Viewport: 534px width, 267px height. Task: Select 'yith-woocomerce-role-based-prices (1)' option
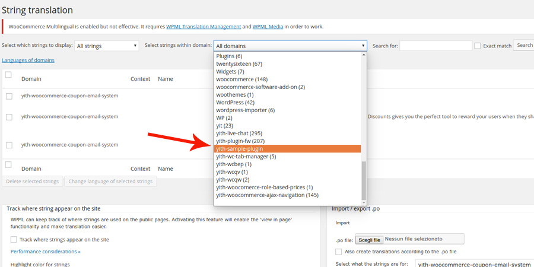[287, 187]
